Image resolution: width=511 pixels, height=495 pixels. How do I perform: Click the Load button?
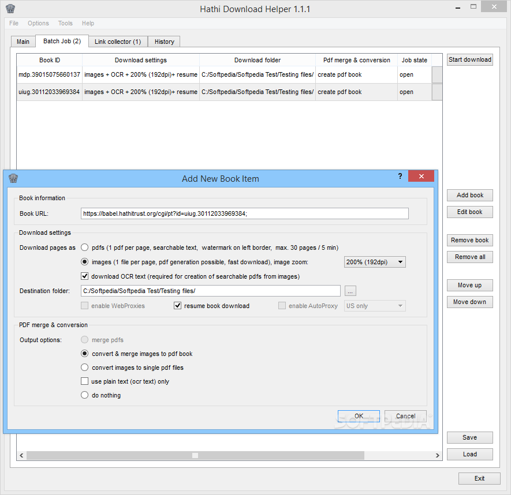tap(469, 454)
